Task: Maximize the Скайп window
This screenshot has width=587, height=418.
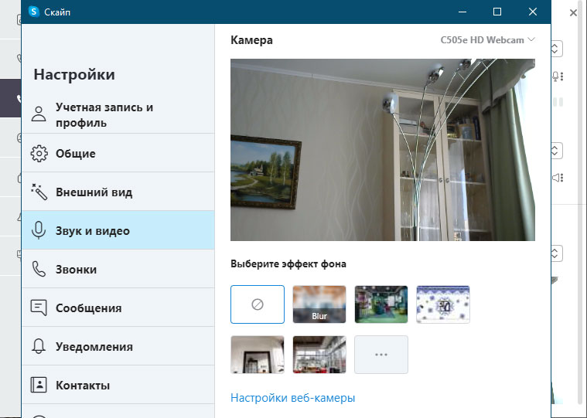Action: pyautogui.click(x=497, y=12)
